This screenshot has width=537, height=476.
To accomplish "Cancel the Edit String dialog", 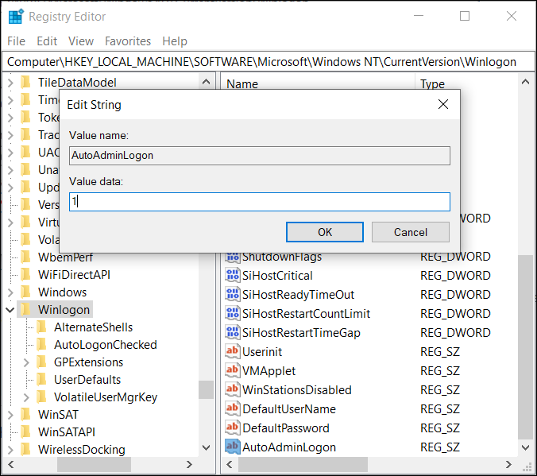I will (411, 232).
